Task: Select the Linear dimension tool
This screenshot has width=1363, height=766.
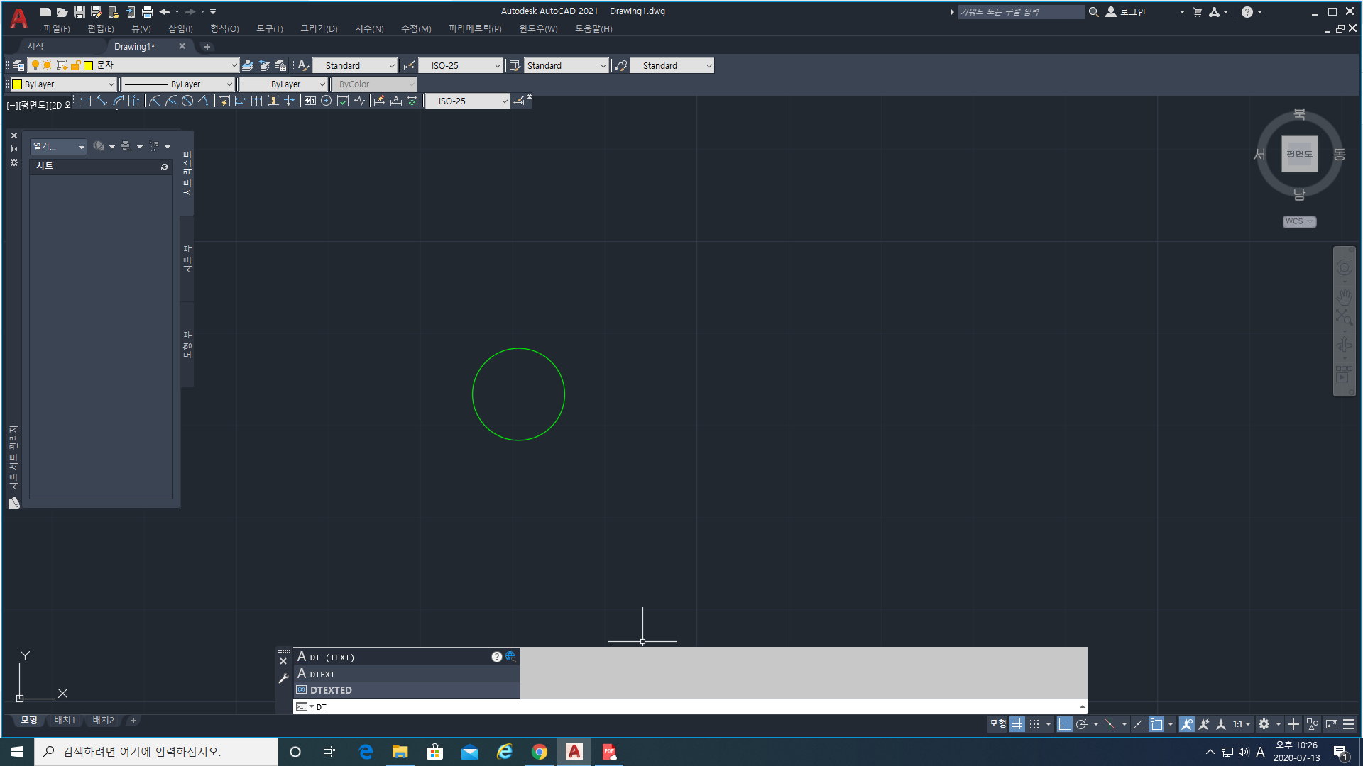Action: click(85, 101)
